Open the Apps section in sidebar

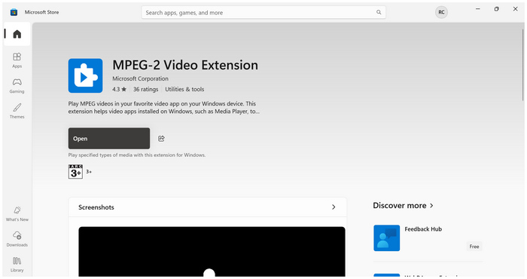(17, 60)
